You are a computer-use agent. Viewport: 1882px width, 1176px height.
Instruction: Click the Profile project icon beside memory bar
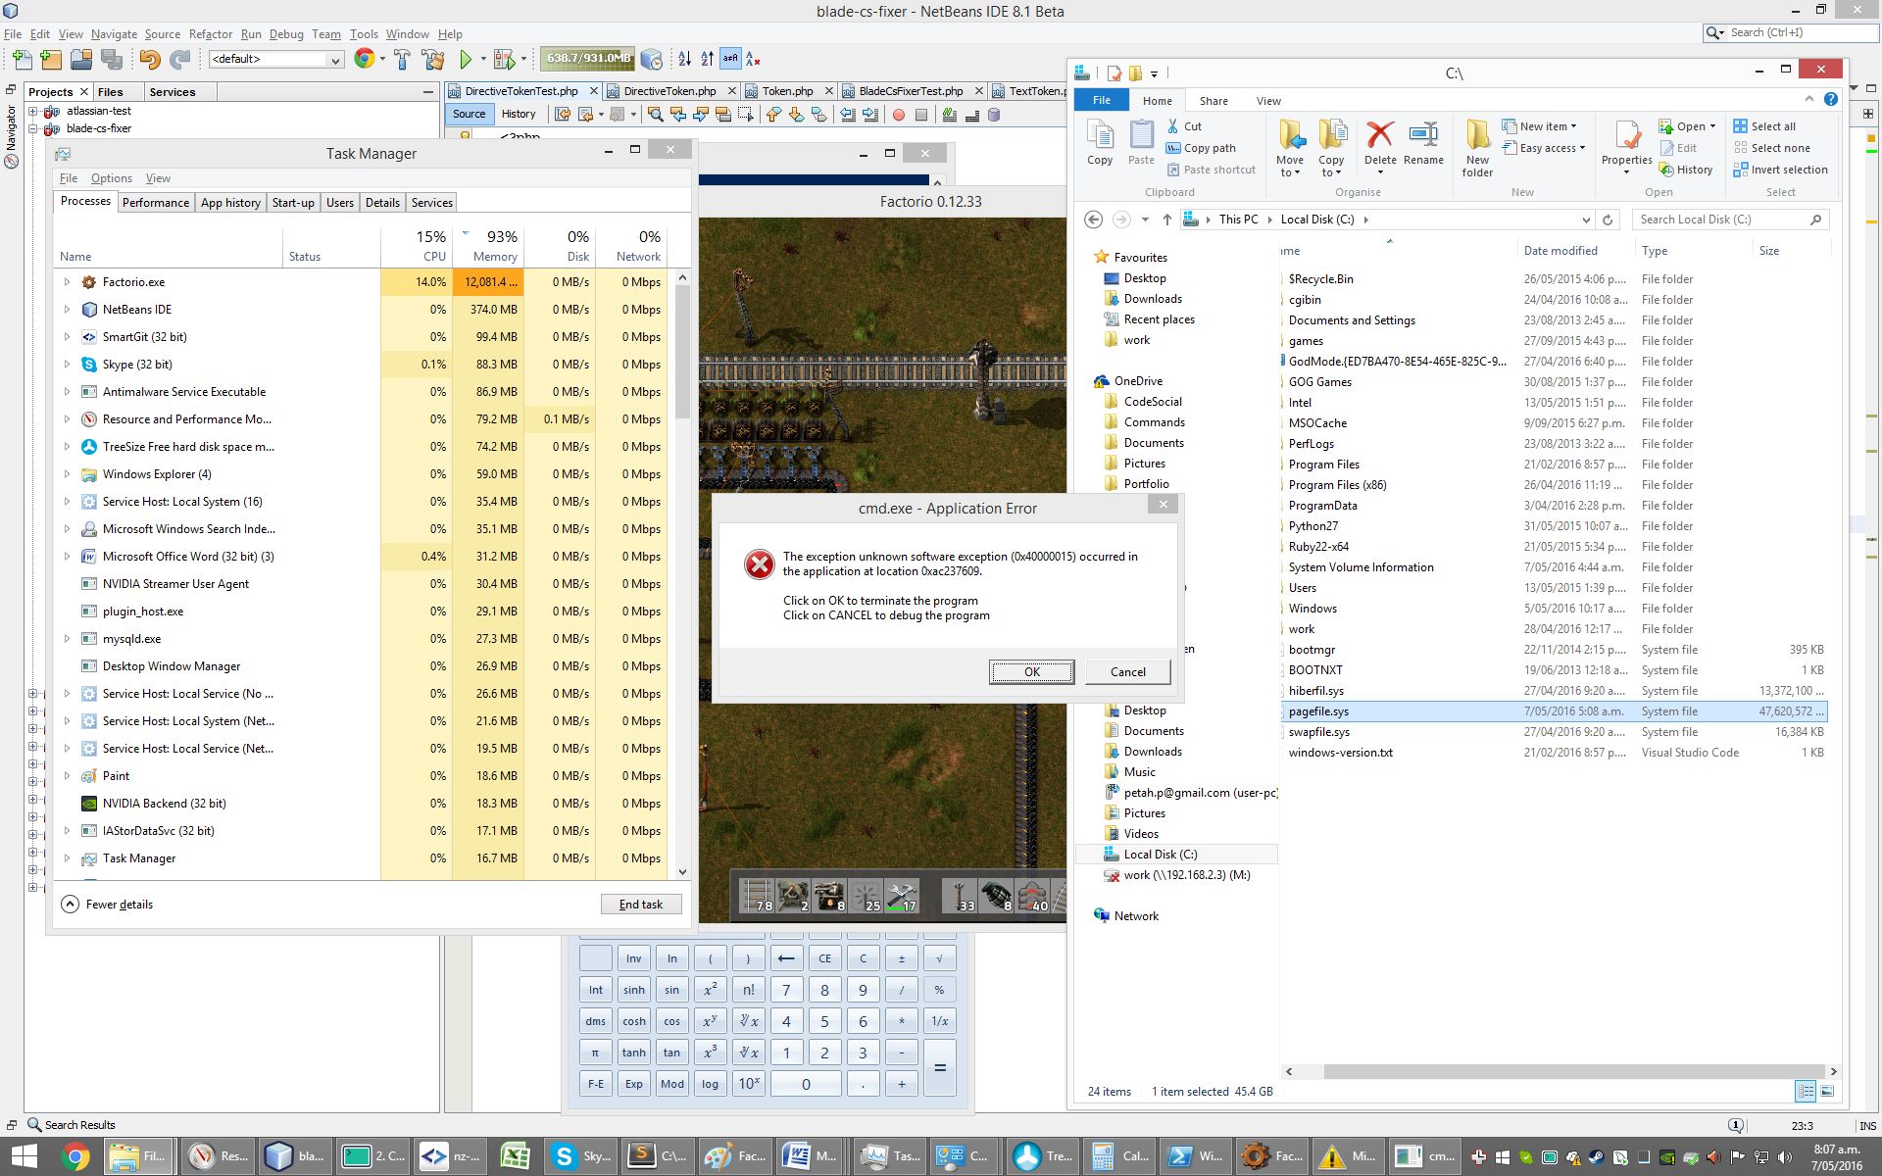click(x=651, y=60)
